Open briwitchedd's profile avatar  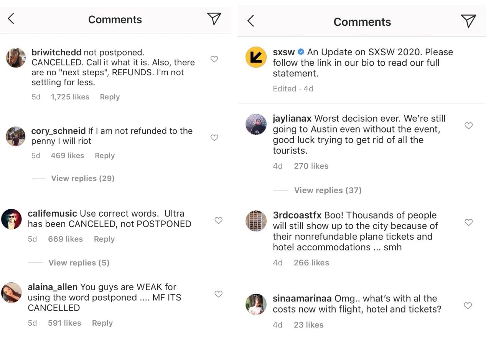tap(16, 58)
